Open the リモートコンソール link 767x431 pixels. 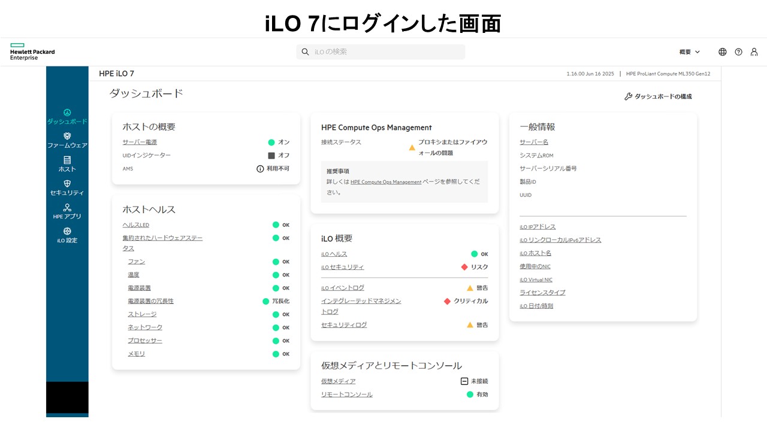[x=347, y=394]
